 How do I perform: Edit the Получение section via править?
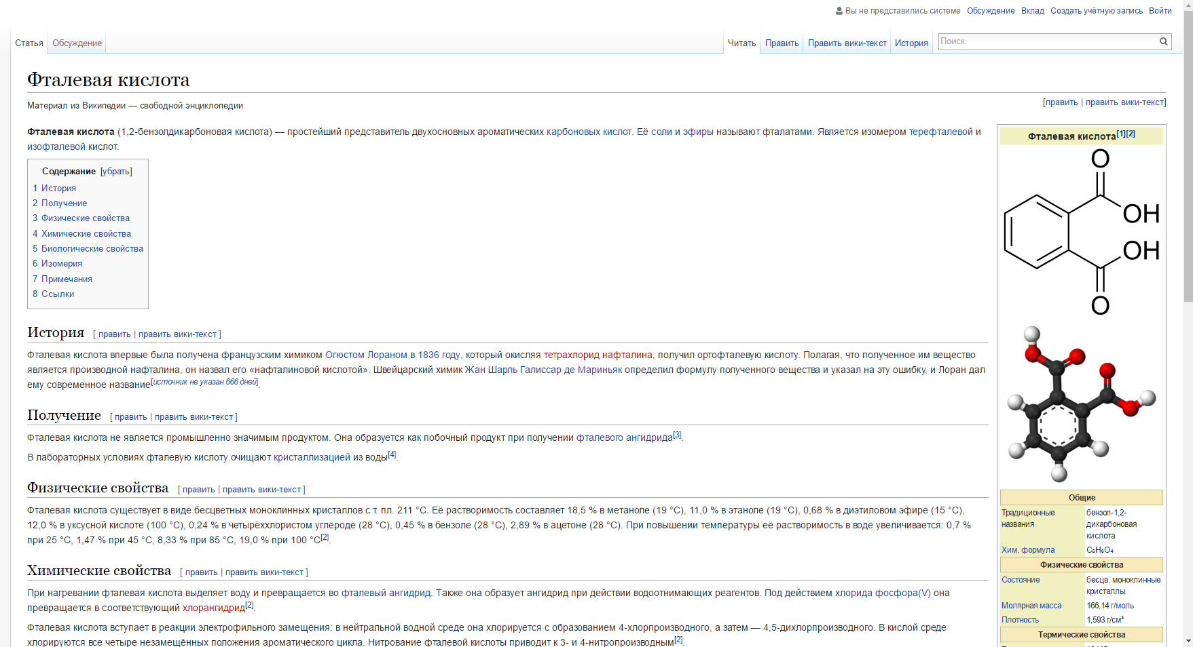(x=130, y=417)
